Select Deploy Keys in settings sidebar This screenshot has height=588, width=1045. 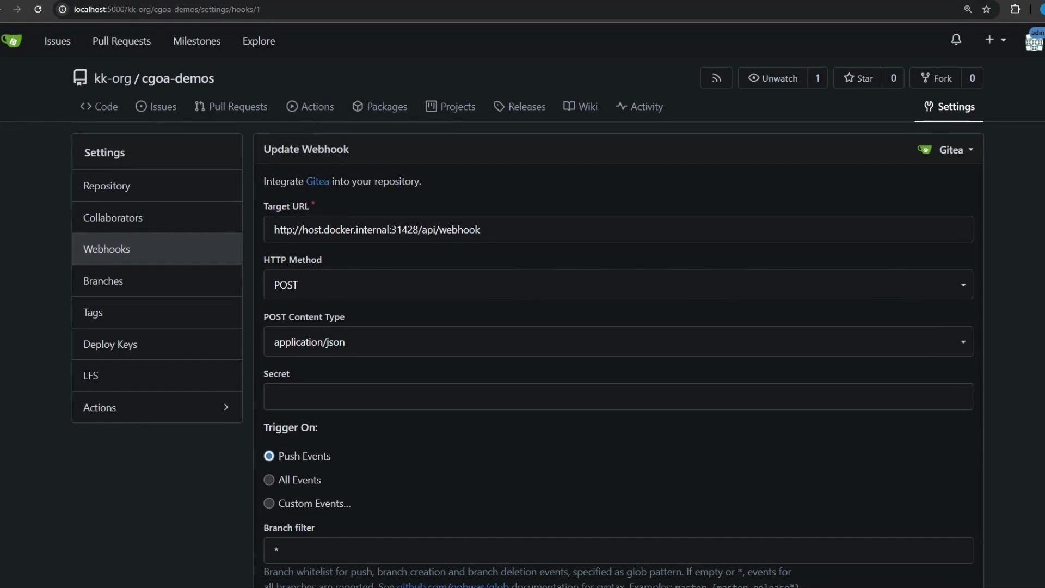pos(157,344)
